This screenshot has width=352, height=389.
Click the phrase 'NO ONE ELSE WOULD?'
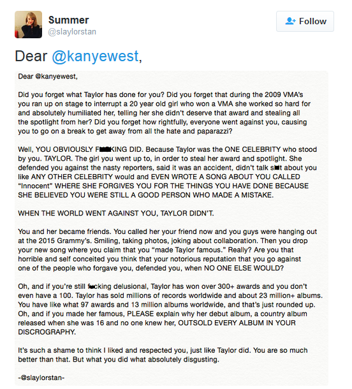click(244, 268)
